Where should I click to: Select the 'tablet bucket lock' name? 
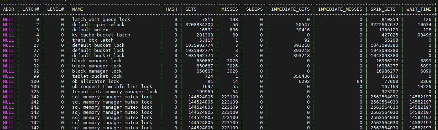97,76
